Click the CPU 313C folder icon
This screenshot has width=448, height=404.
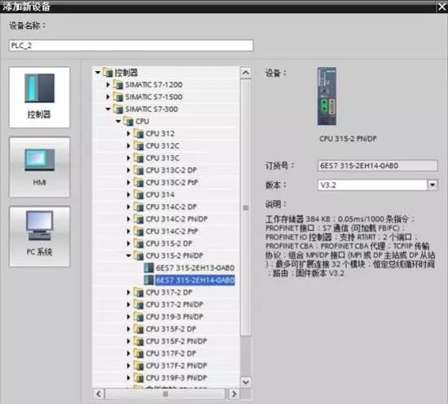coord(138,158)
